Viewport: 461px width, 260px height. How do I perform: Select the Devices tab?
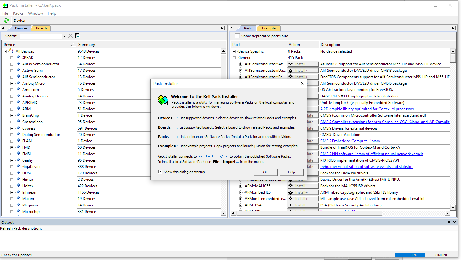point(22,28)
